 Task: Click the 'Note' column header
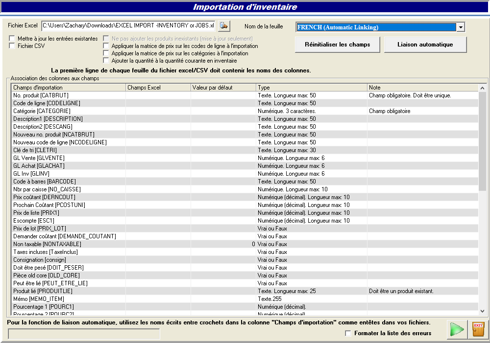423,88
